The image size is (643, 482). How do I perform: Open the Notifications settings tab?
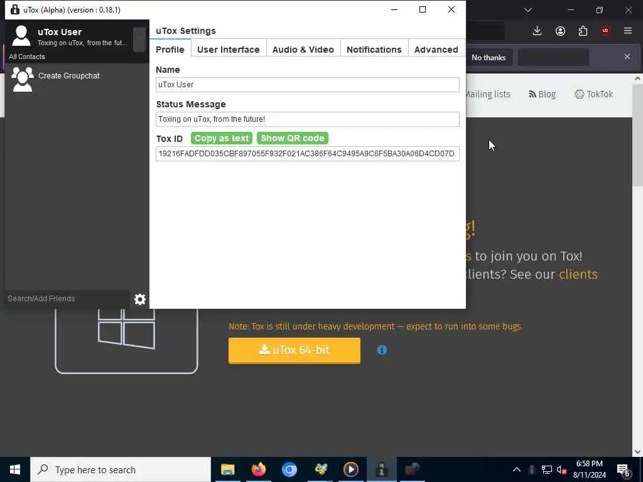coord(374,49)
